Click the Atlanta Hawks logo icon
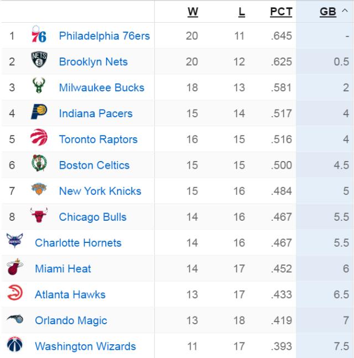Screen dimensions: 354x358 [x=14, y=294]
